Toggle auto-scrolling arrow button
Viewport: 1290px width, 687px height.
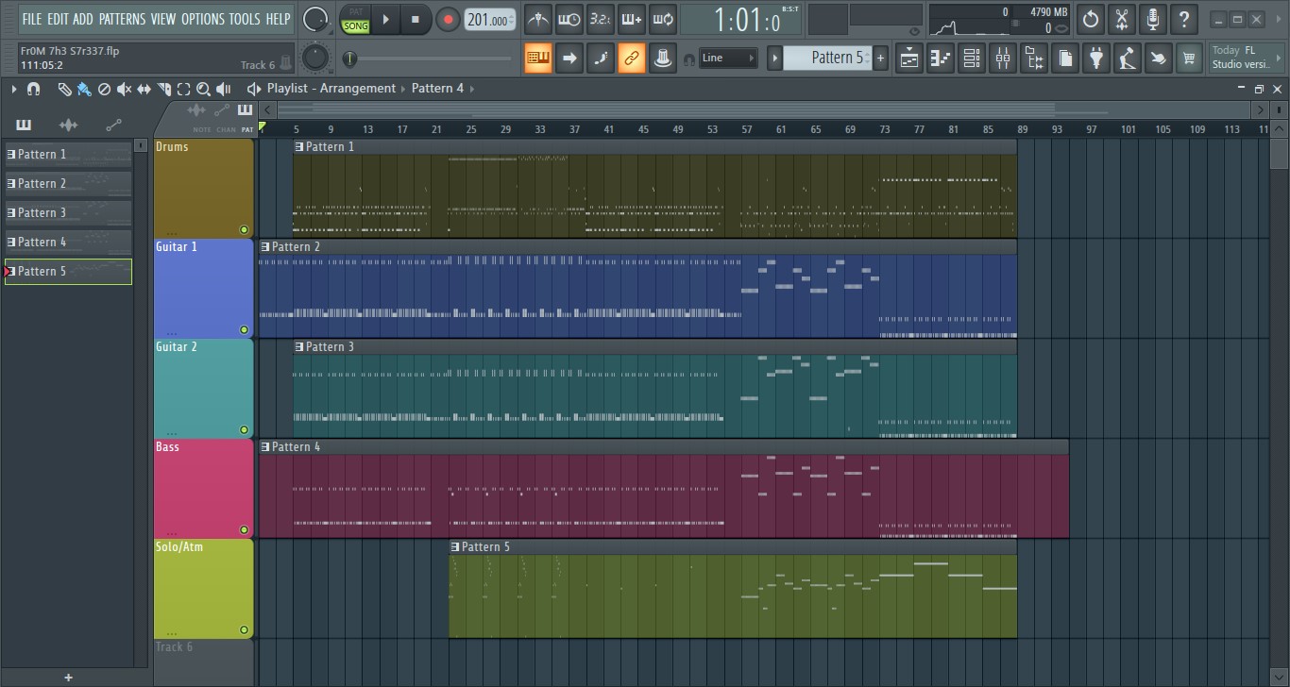(x=569, y=58)
